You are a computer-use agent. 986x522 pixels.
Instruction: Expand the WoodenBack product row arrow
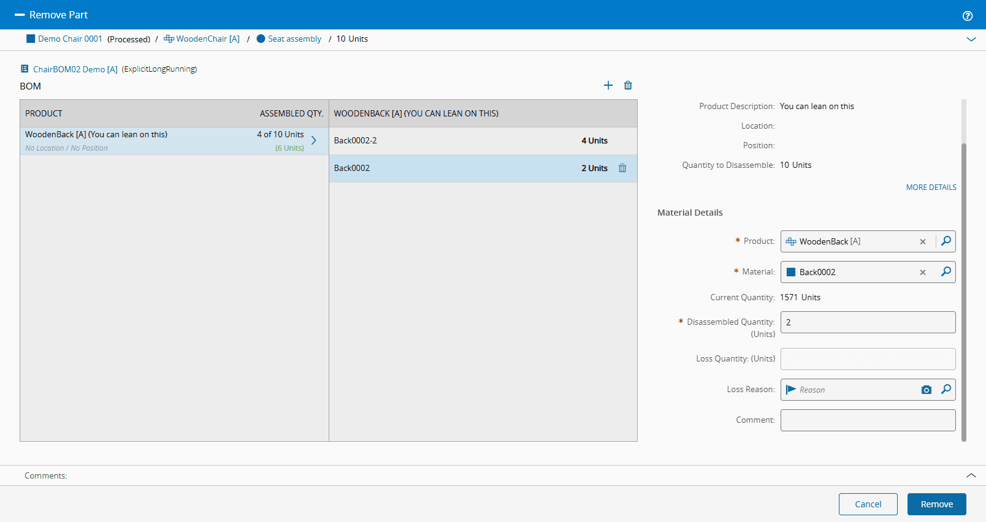314,140
